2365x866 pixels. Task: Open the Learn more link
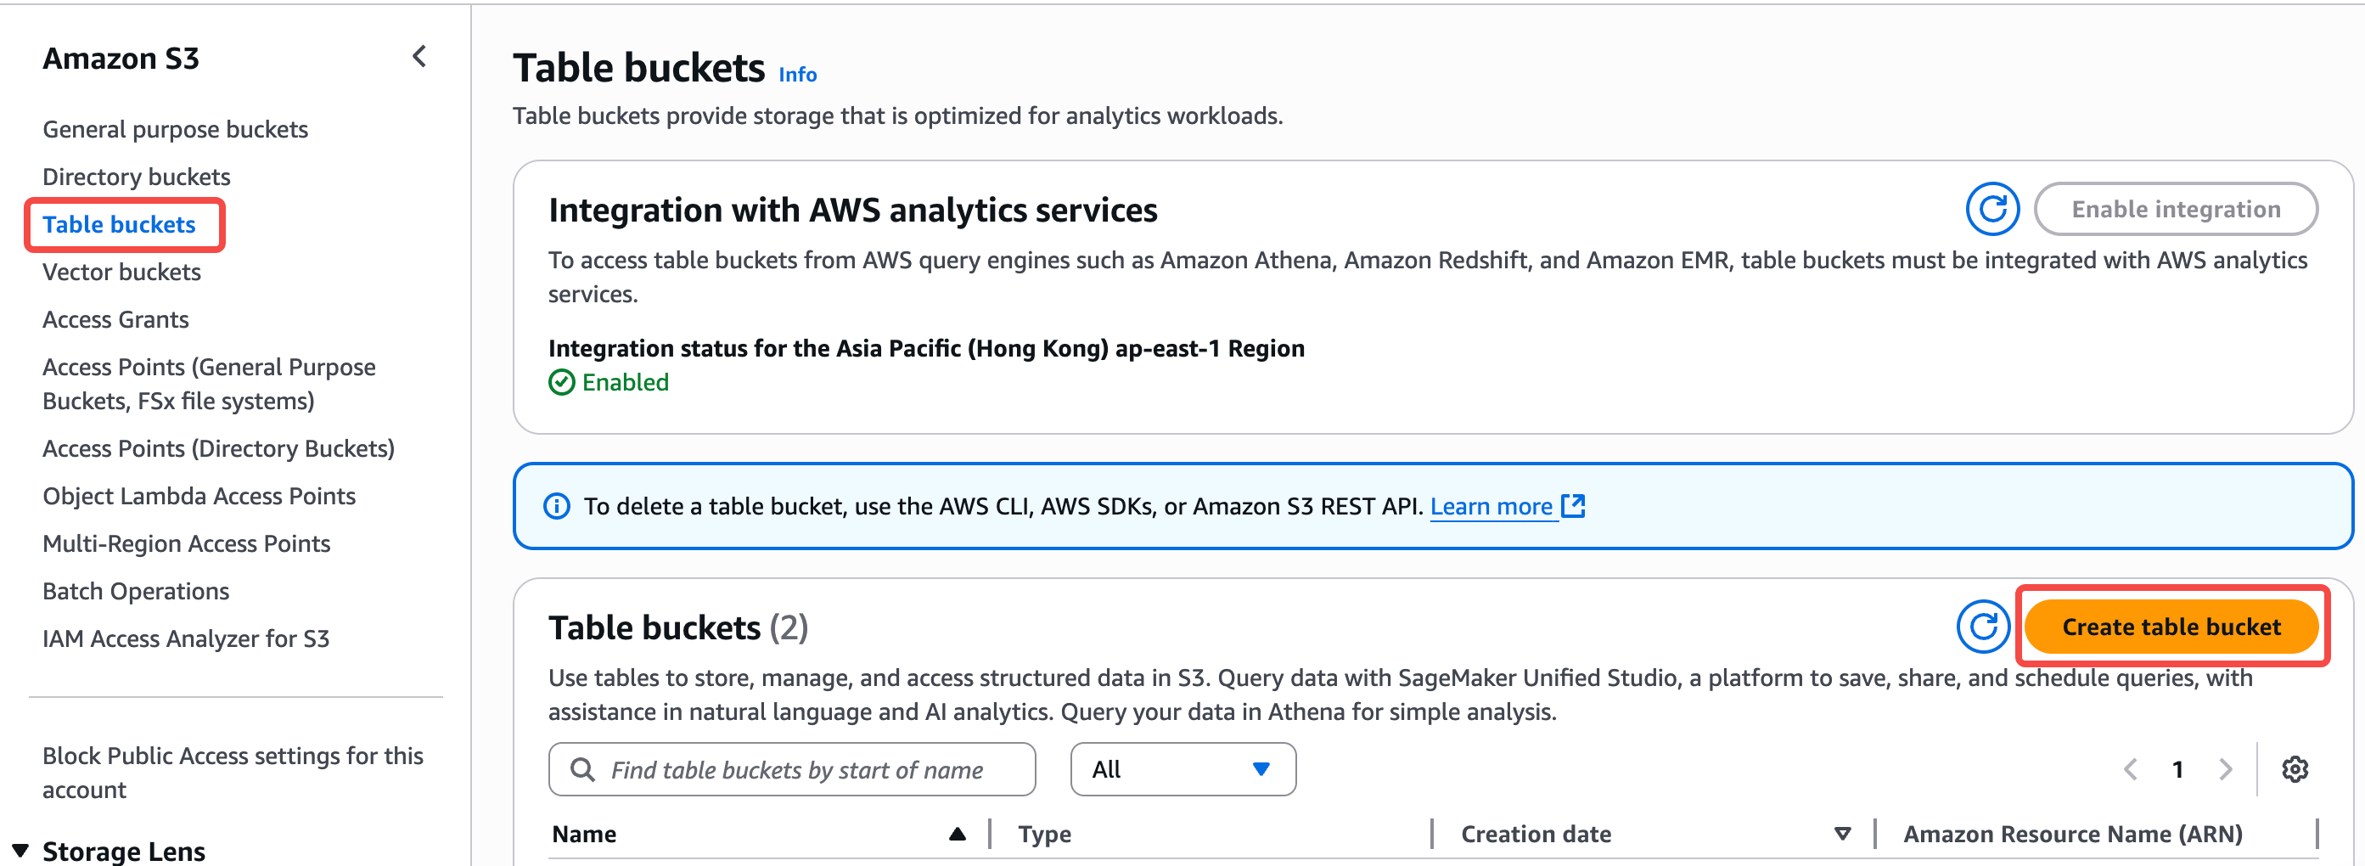pyautogui.click(x=1490, y=506)
